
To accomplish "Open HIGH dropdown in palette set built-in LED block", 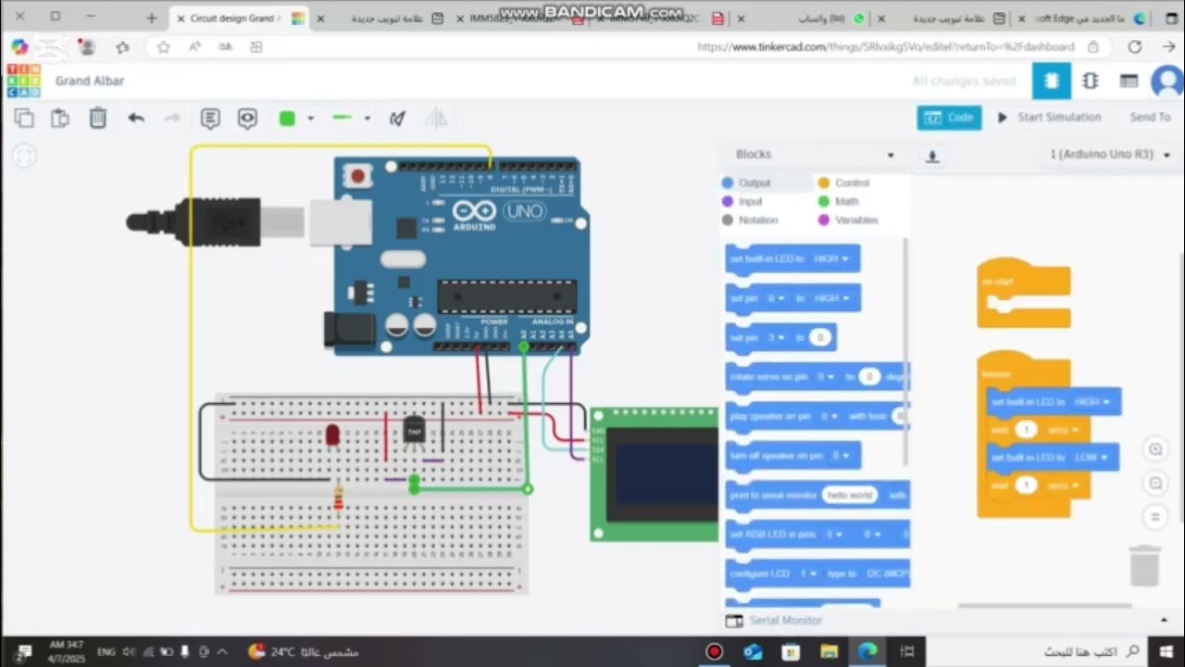I will pos(831,258).
